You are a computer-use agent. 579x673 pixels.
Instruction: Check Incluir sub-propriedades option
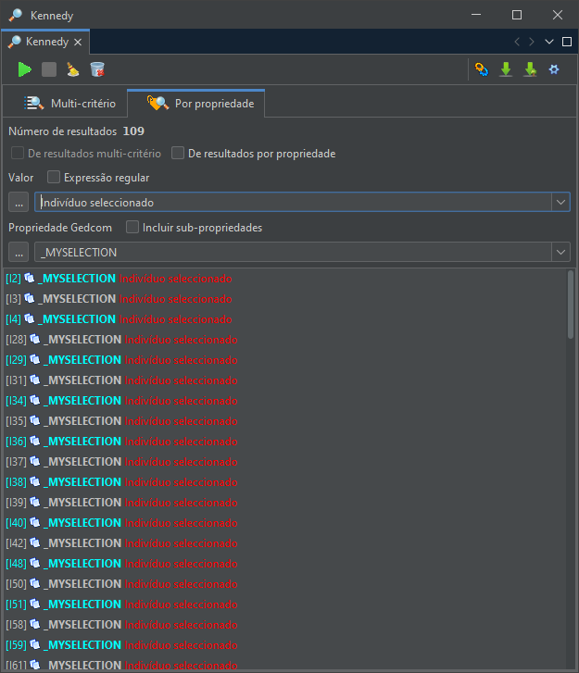click(x=132, y=227)
